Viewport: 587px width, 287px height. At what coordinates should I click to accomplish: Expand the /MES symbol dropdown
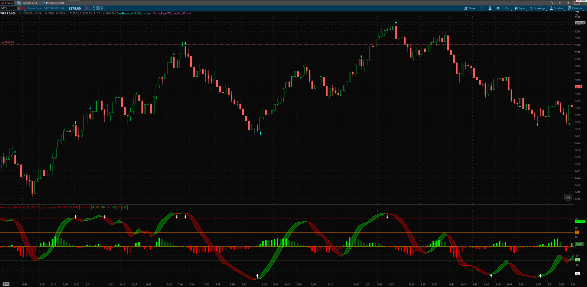coord(19,8)
